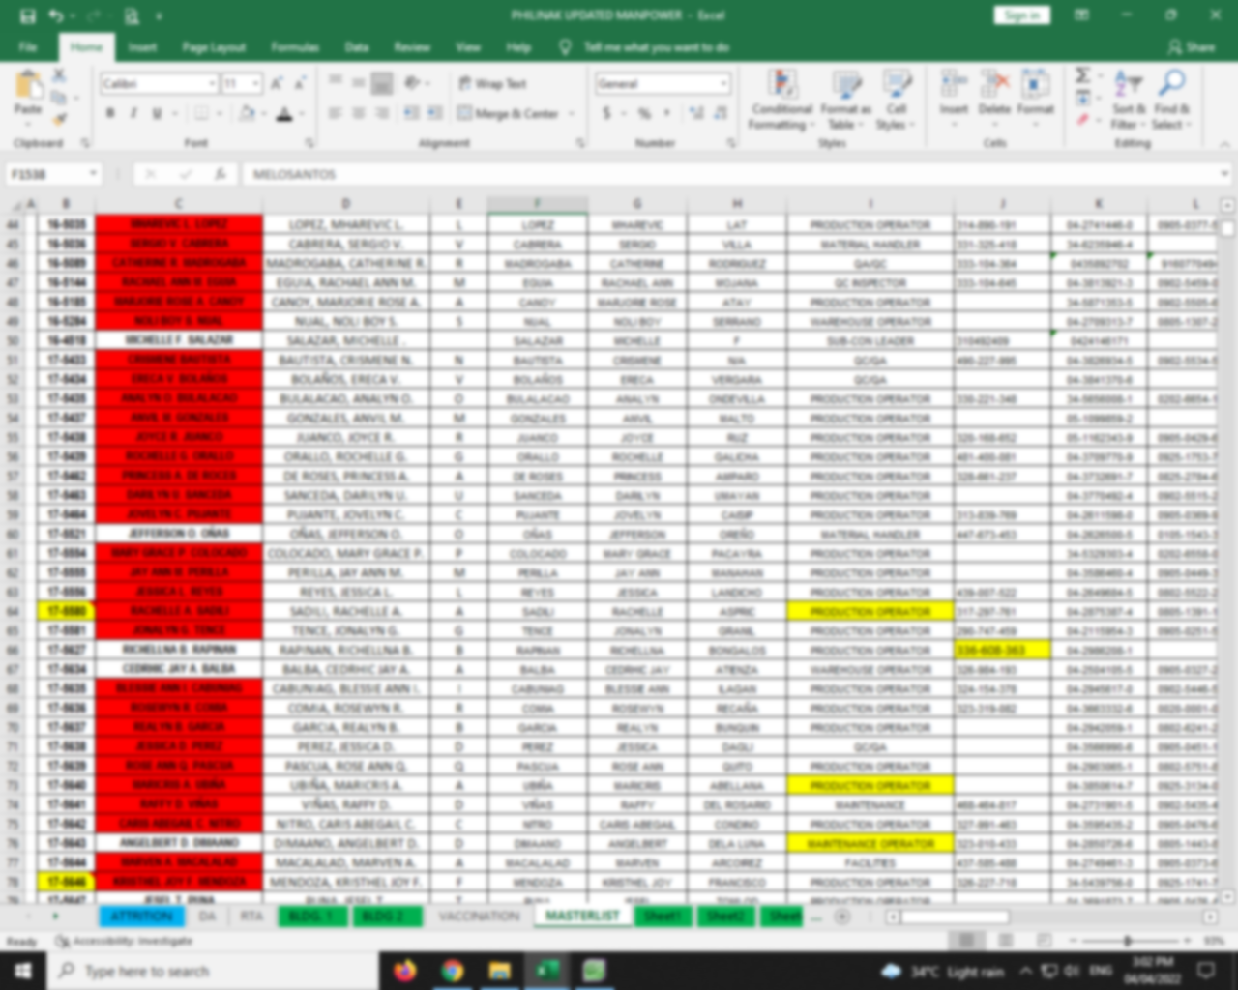Viewport: 1238px width, 990px height.
Task: Clear cell contents with the eraser icon
Action: (x=1083, y=120)
